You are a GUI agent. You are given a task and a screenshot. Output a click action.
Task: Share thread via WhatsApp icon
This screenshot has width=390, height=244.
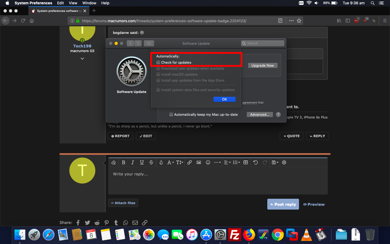(125, 223)
